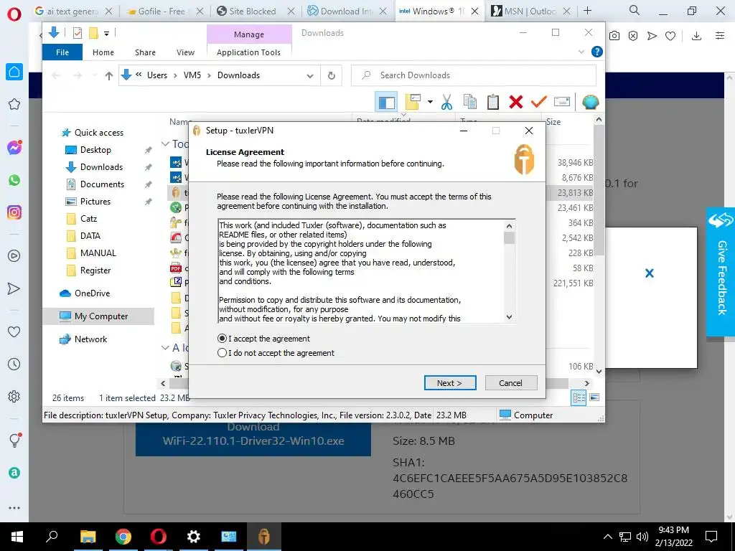The height and width of the screenshot is (551, 735).
Task: Open the View ribbon tab
Action: (x=185, y=52)
